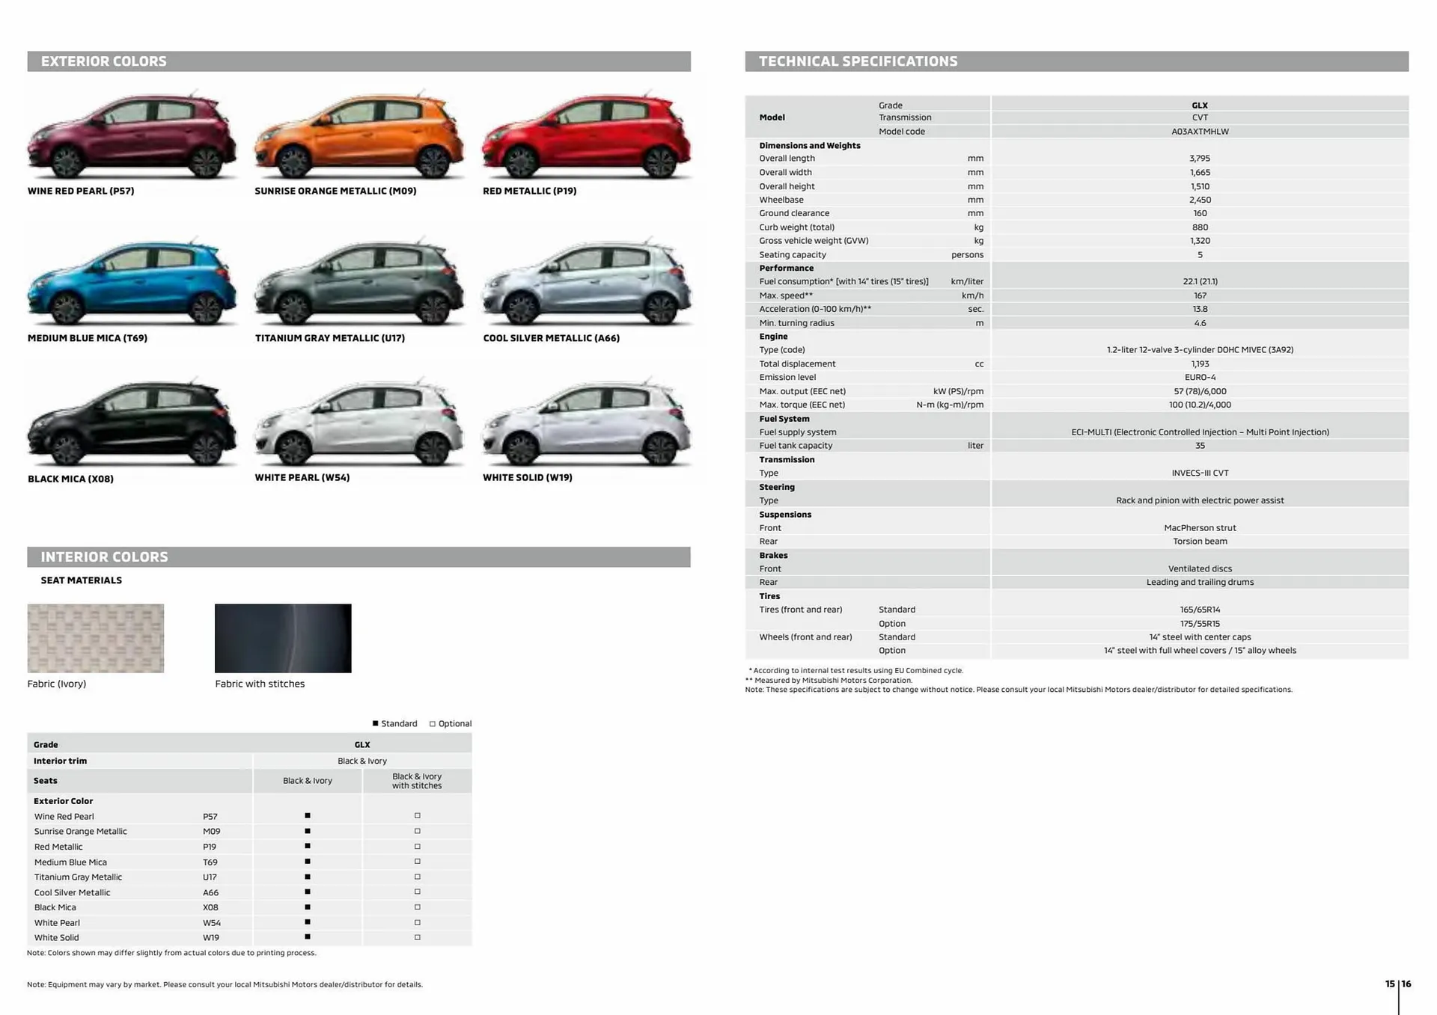Select the Red Metallic car image
The height and width of the screenshot is (1015, 1437).
(x=587, y=135)
